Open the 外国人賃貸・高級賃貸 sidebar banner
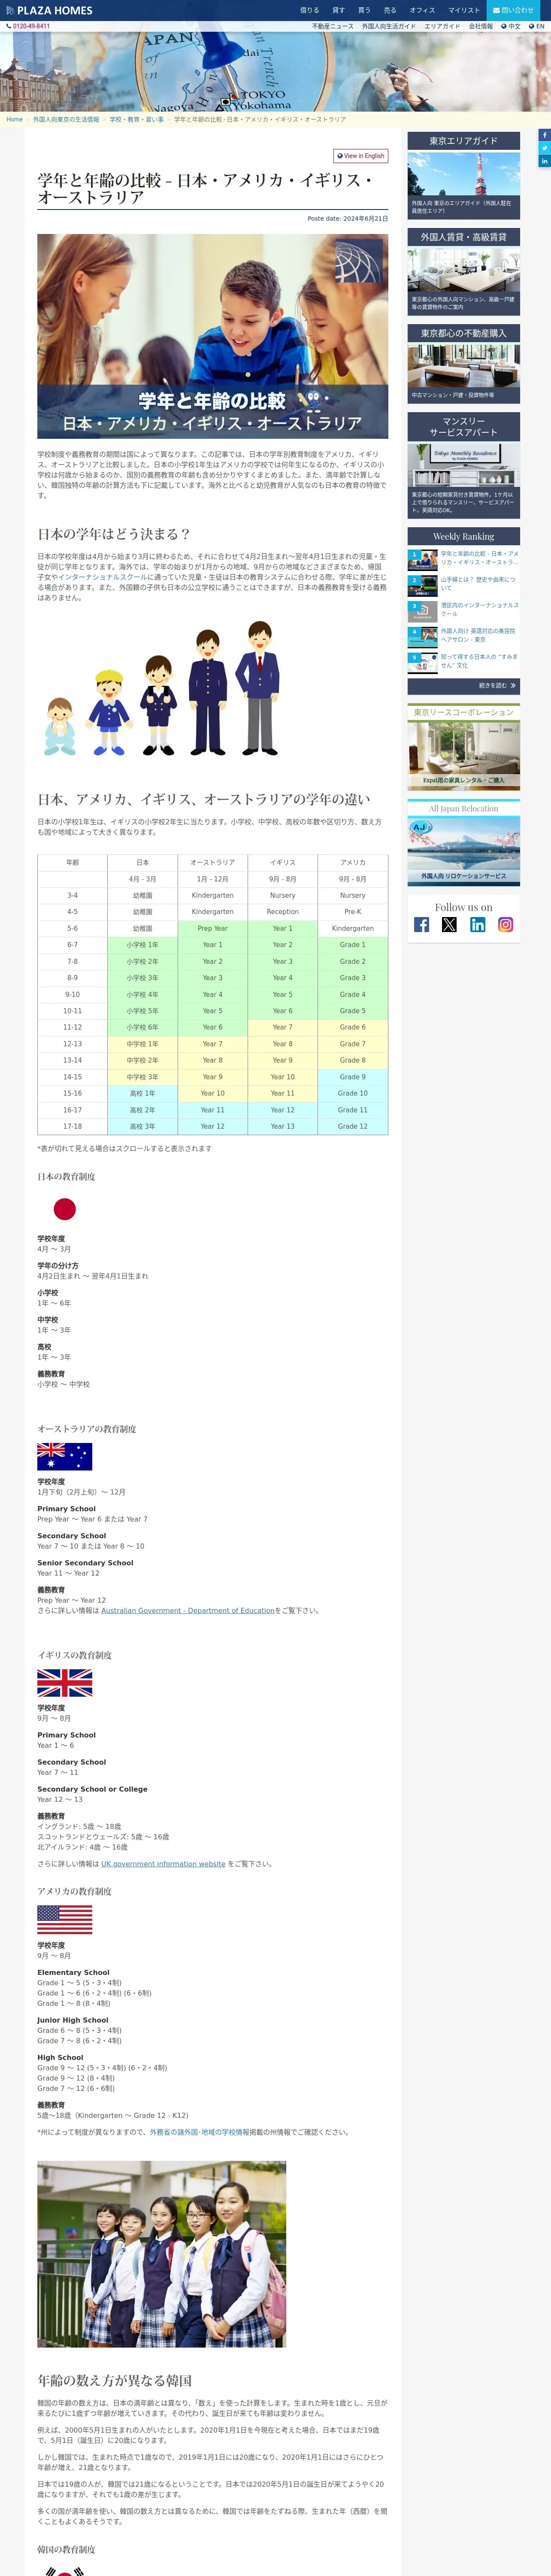This screenshot has height=2576, width=551. [x=463, y=272]
